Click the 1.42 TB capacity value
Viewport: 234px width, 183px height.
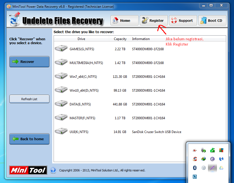(120, 63)
